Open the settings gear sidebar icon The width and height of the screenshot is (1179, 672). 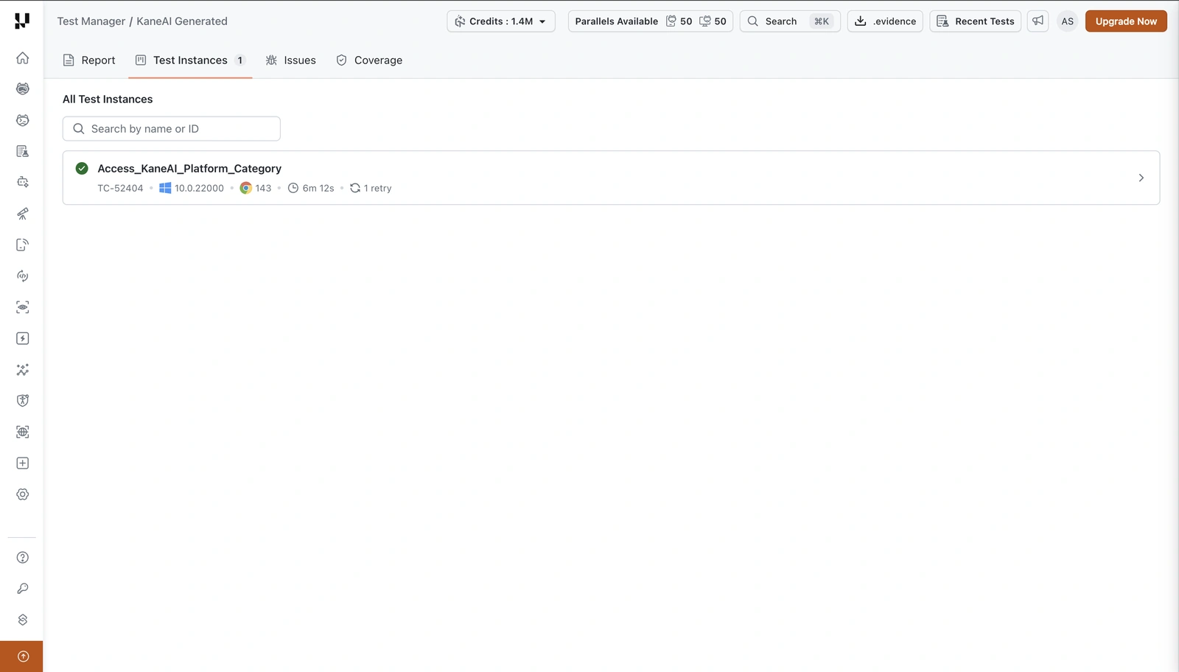[23, 494]
